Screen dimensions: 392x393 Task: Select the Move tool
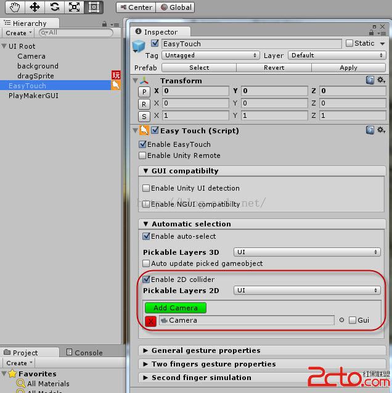pyautogui.click(x=35, y=7)
